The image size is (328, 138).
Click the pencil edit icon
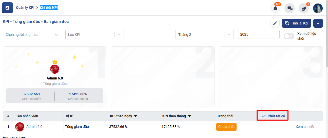click(275, 23)
